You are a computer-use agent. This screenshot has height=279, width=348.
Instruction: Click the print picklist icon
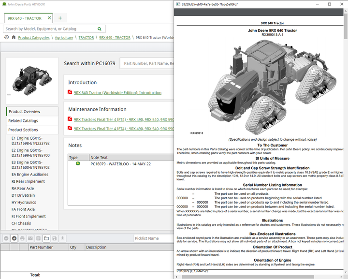[22, 238]
